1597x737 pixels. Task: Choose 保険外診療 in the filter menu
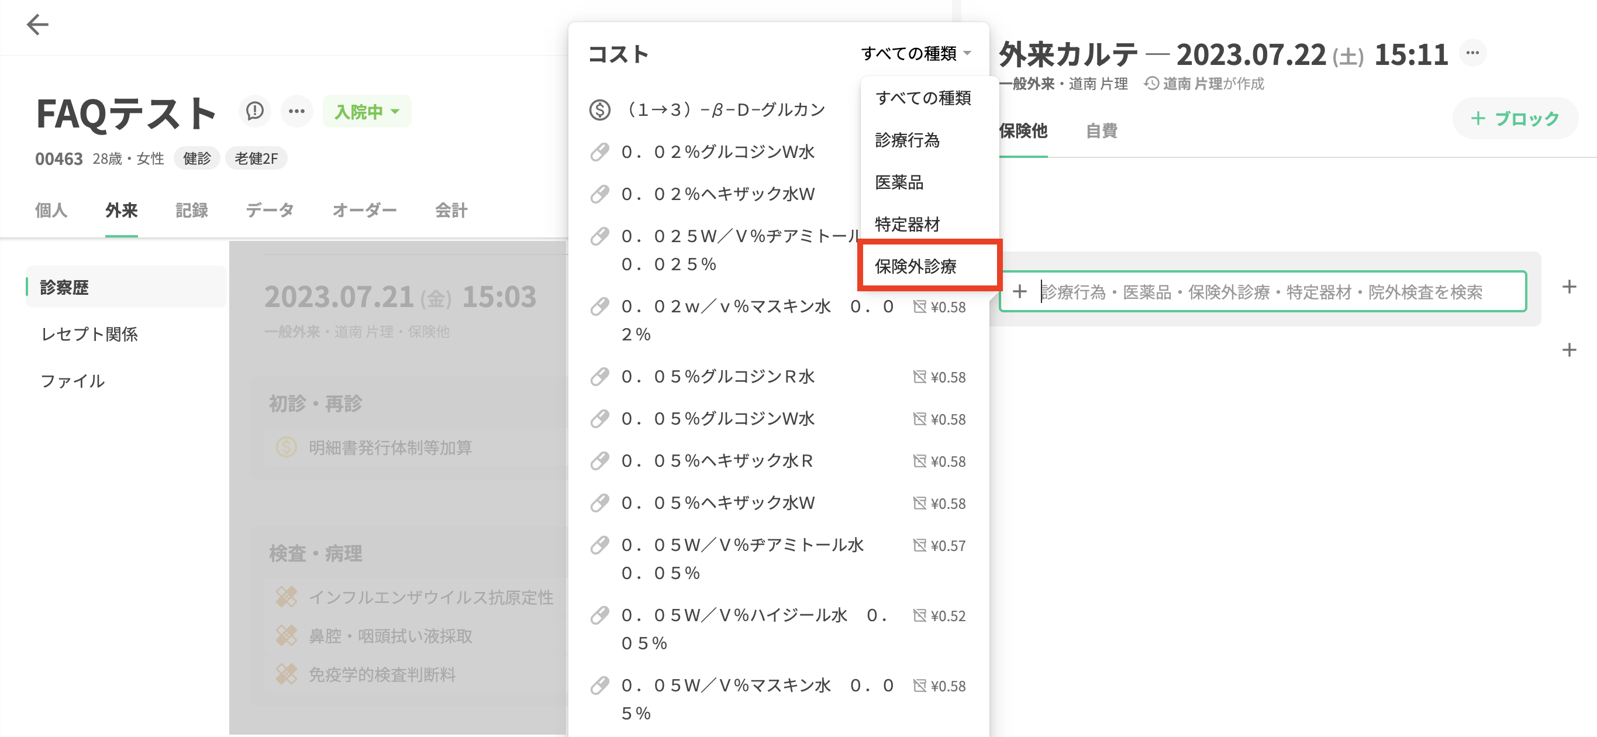[x=929, y=267]
